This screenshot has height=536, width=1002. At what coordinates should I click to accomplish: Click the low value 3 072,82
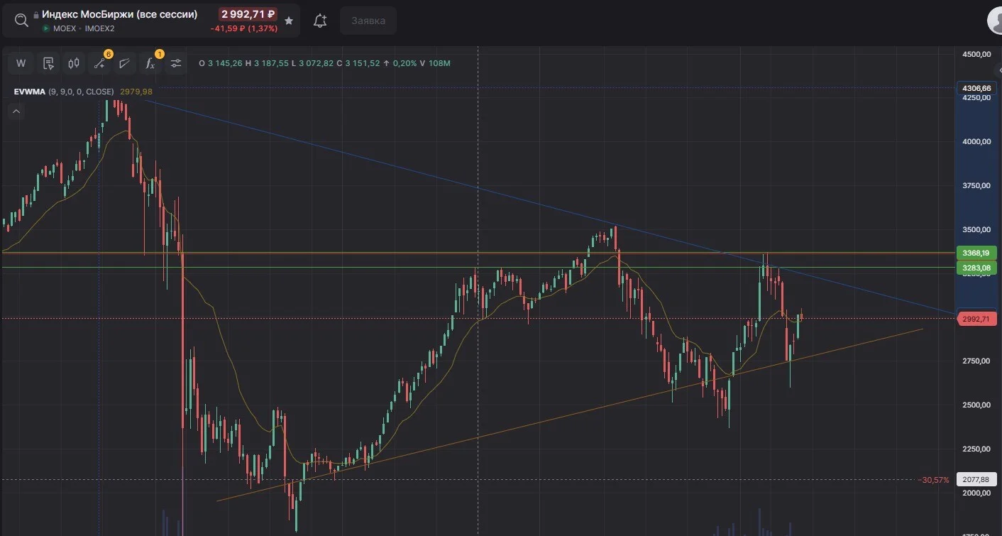(315, 63)
